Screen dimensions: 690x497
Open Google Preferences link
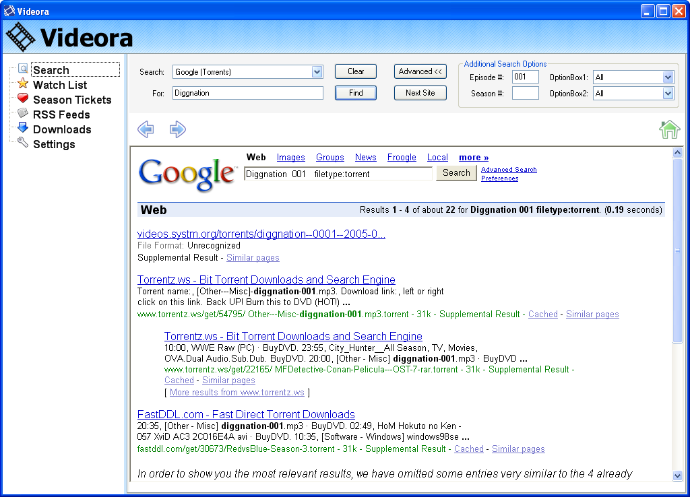[x=499, y=178]
